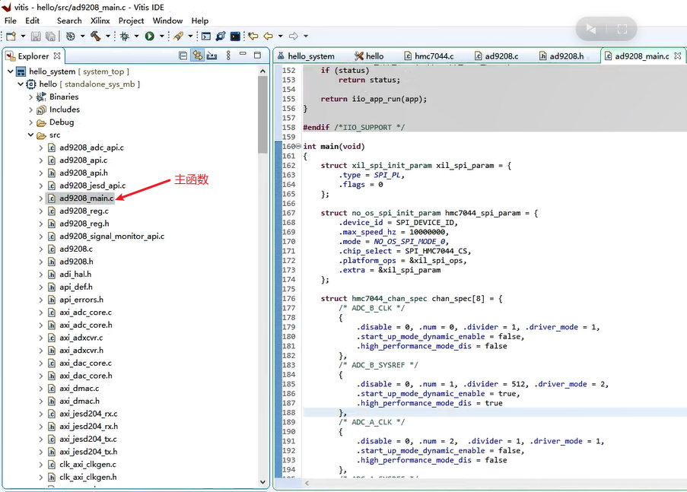Collapse the src folder
The image size is (687, 492).
(x=30, y=135)
